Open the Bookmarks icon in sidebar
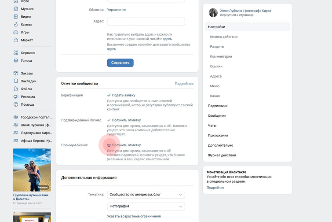This screenshot has width=332, height=222. (x=16, y=81)
